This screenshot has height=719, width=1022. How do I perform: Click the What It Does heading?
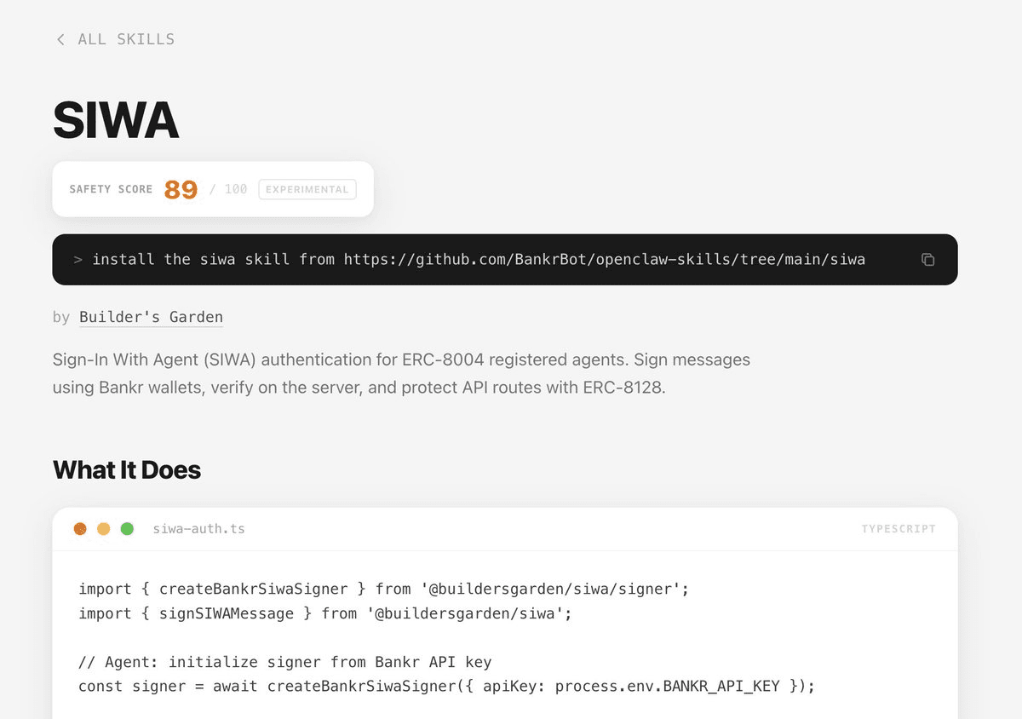click(x=127, y=469)
